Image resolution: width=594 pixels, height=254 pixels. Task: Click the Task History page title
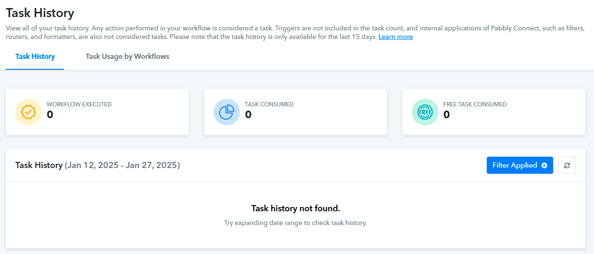click(40, 13)
